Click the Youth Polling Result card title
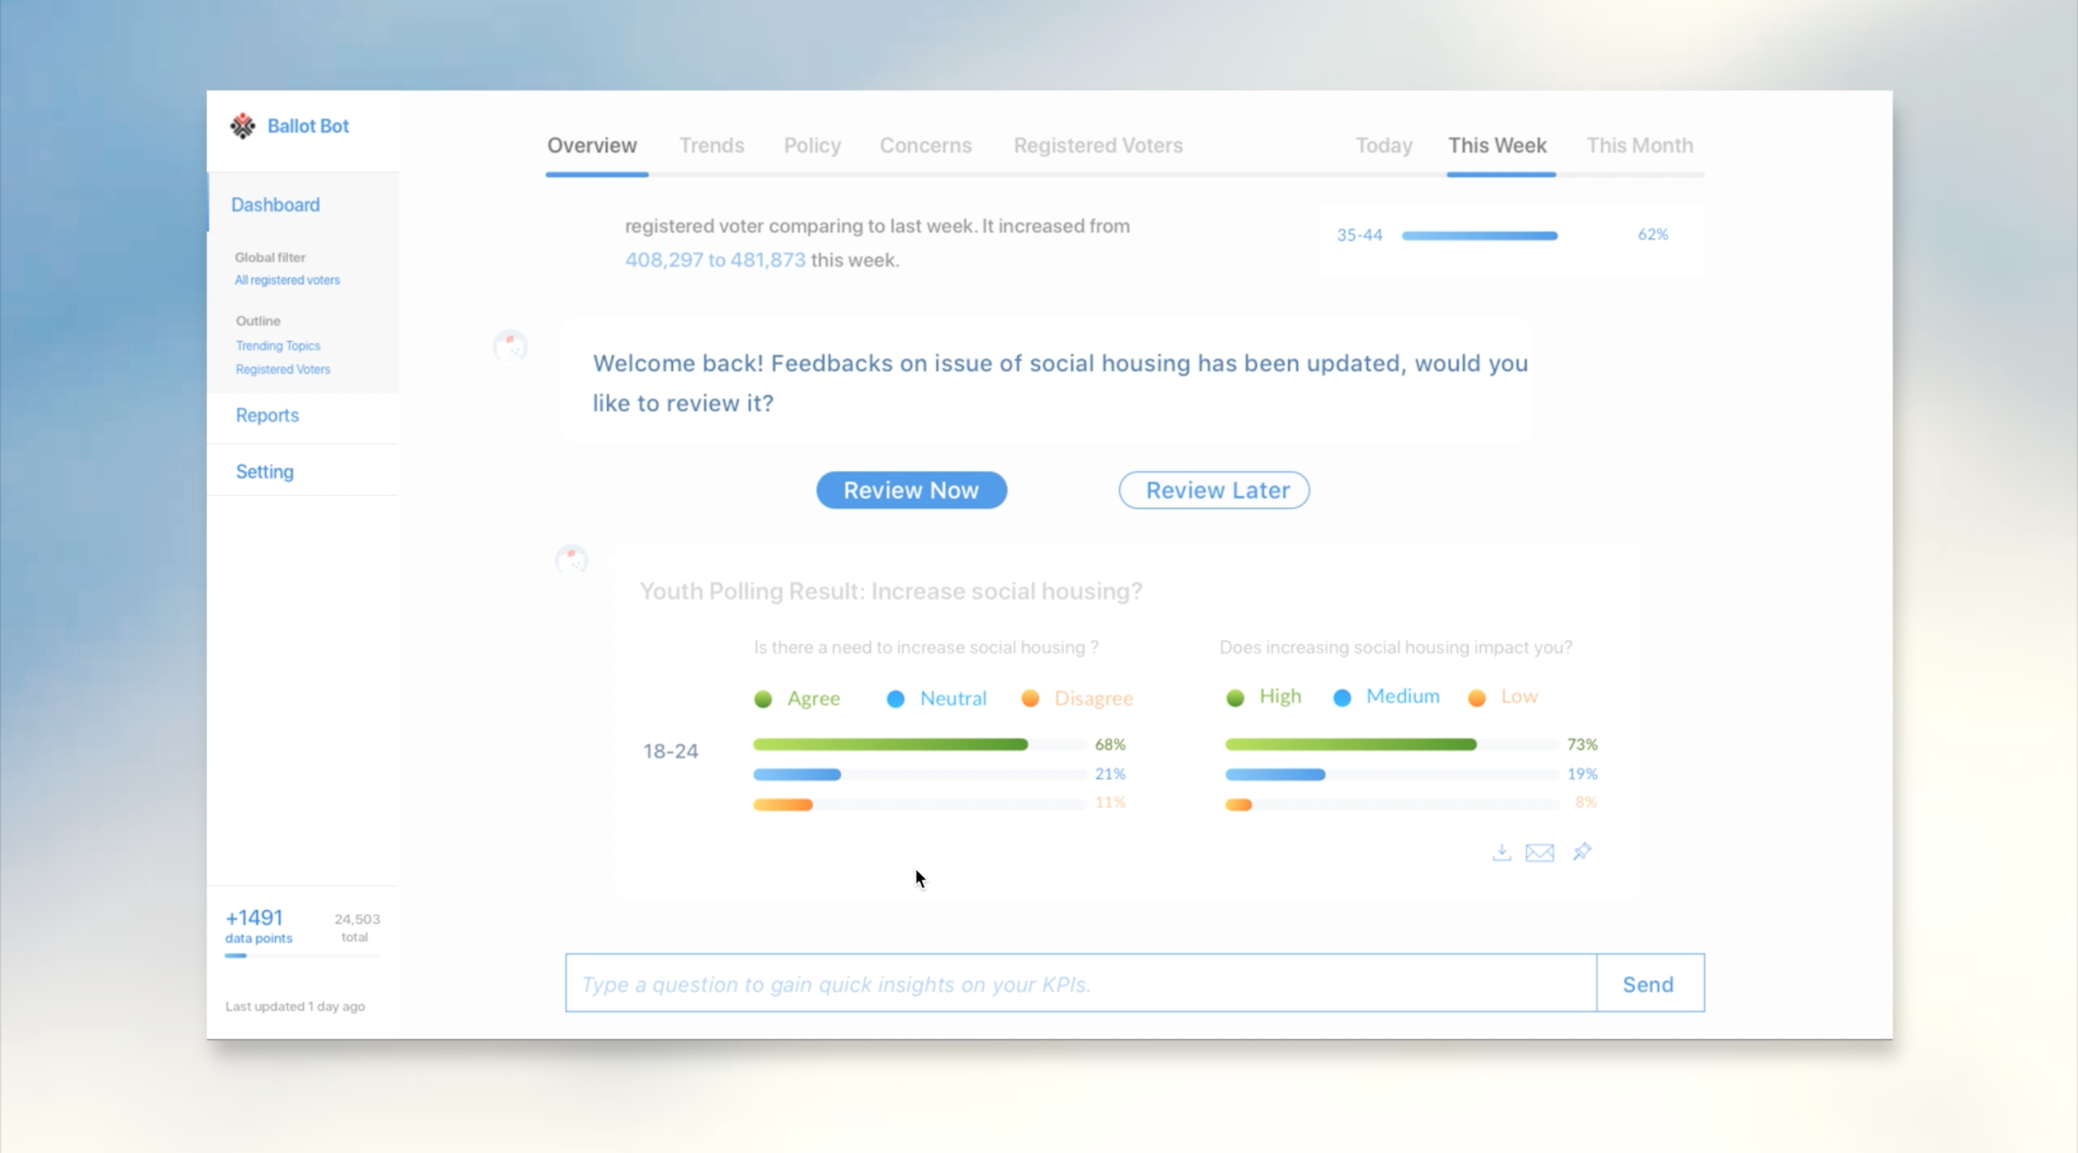Screen dimensions: 2078x1153 (x=890, y=591)
